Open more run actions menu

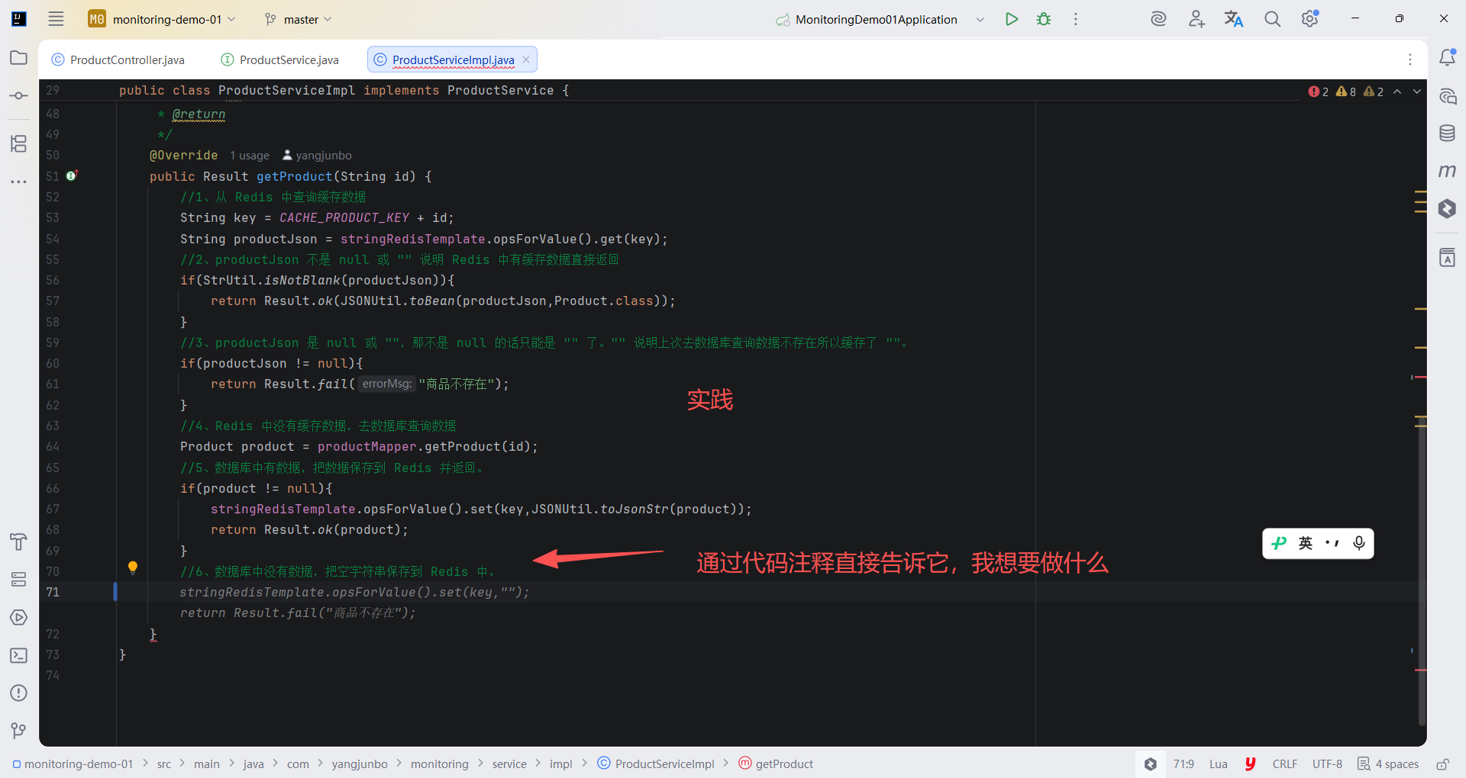pyautogui.click(x=1076, y=19)
